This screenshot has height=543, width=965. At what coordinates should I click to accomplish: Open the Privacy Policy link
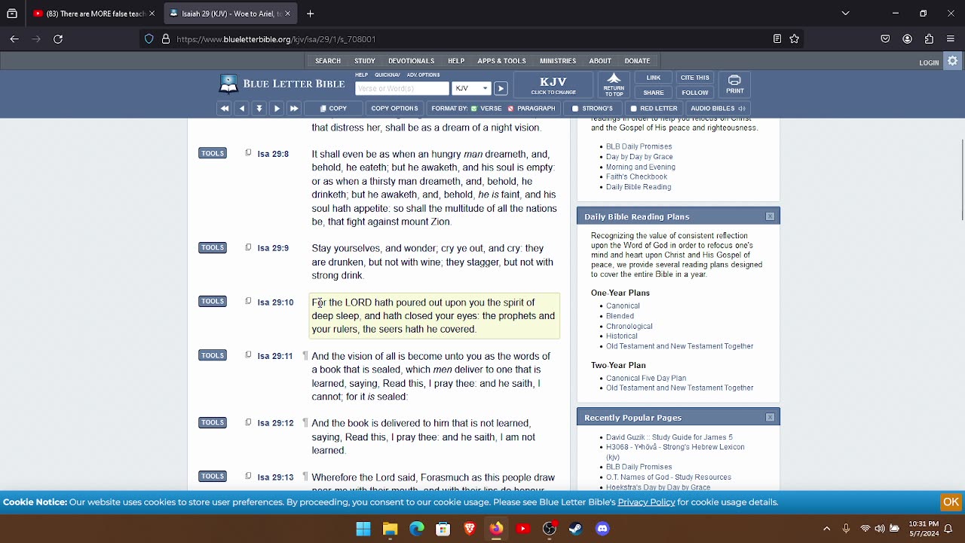[x=646, y=502]
